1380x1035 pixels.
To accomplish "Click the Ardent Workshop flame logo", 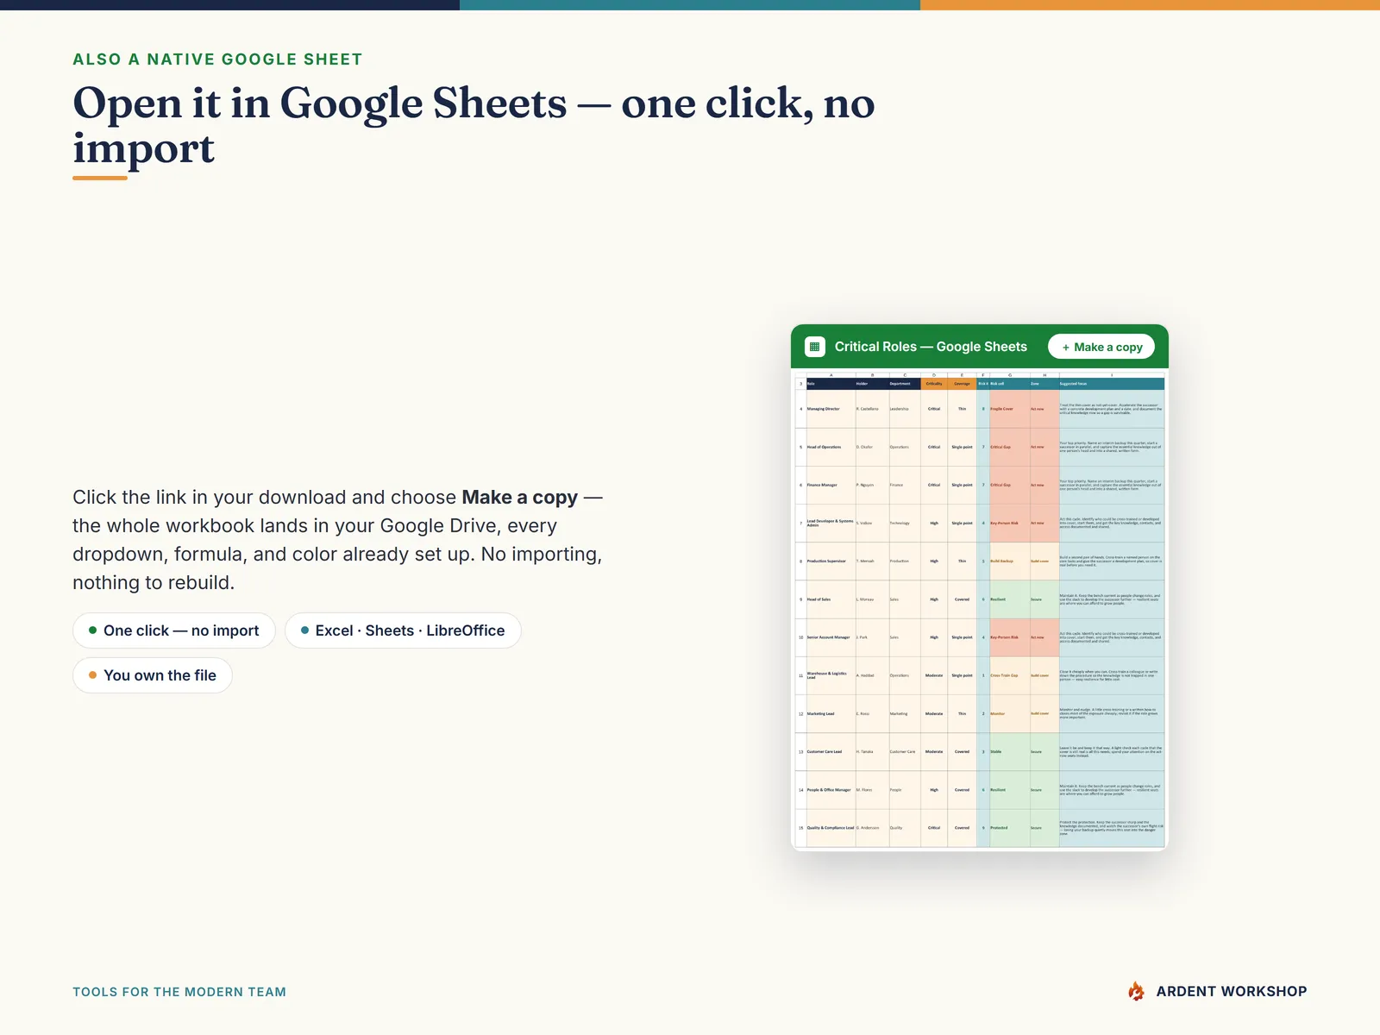I will [1137, 991].
